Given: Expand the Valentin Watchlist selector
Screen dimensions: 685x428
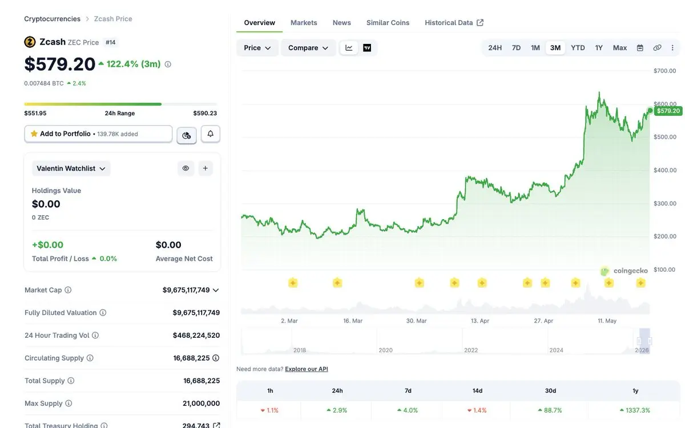Looking at the screenshot, I should click(71, 168).
